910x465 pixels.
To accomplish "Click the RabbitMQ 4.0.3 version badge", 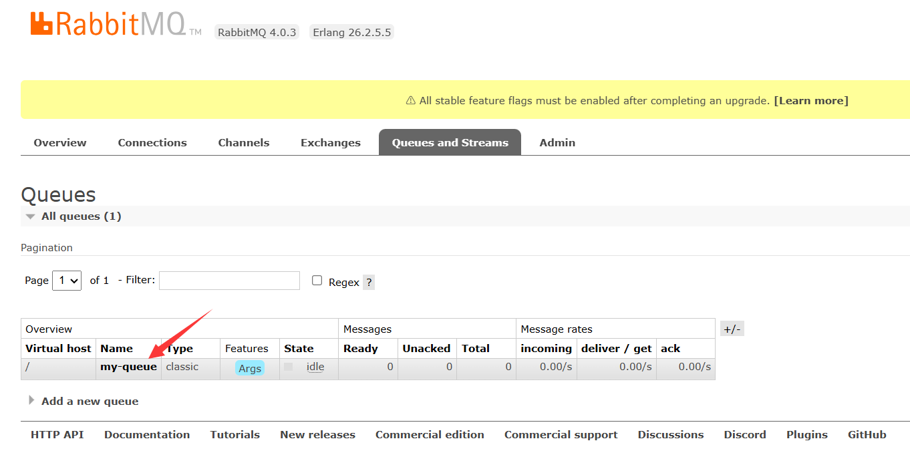I will (x=257, y=32).
